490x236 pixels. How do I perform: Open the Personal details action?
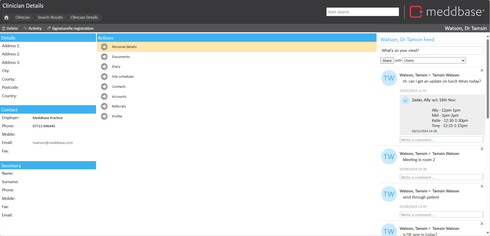[124, 47]
